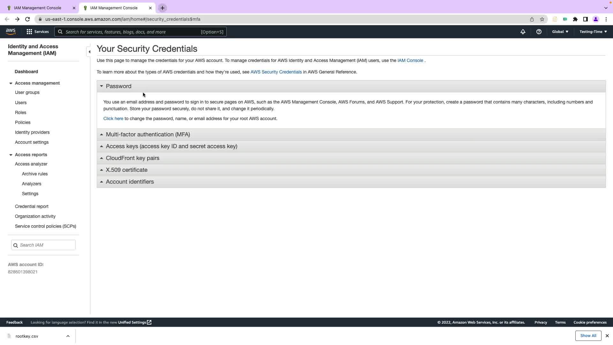Image resolution: width=613 pixels, height=345 pixels.
Task: Bookmark this page with star icon
Action: click(x=542, y=19)
